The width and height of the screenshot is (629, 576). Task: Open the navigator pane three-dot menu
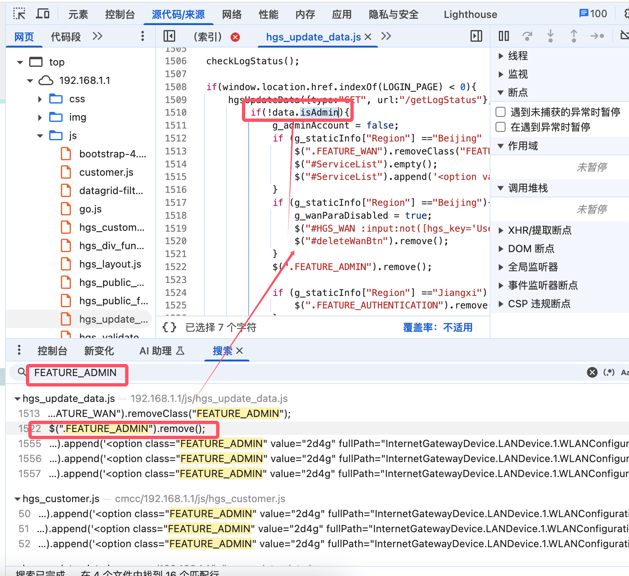(x=143, y=36)
